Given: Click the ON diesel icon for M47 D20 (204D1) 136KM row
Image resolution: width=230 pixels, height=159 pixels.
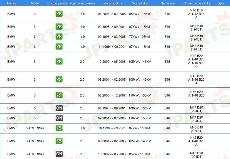Looking at the screenshot, I should click(x=59, y=108).
